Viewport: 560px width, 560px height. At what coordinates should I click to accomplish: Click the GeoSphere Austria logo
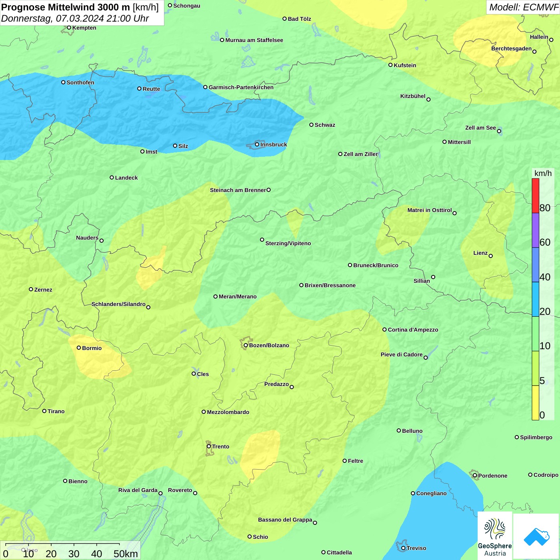[x=495, y=536]
